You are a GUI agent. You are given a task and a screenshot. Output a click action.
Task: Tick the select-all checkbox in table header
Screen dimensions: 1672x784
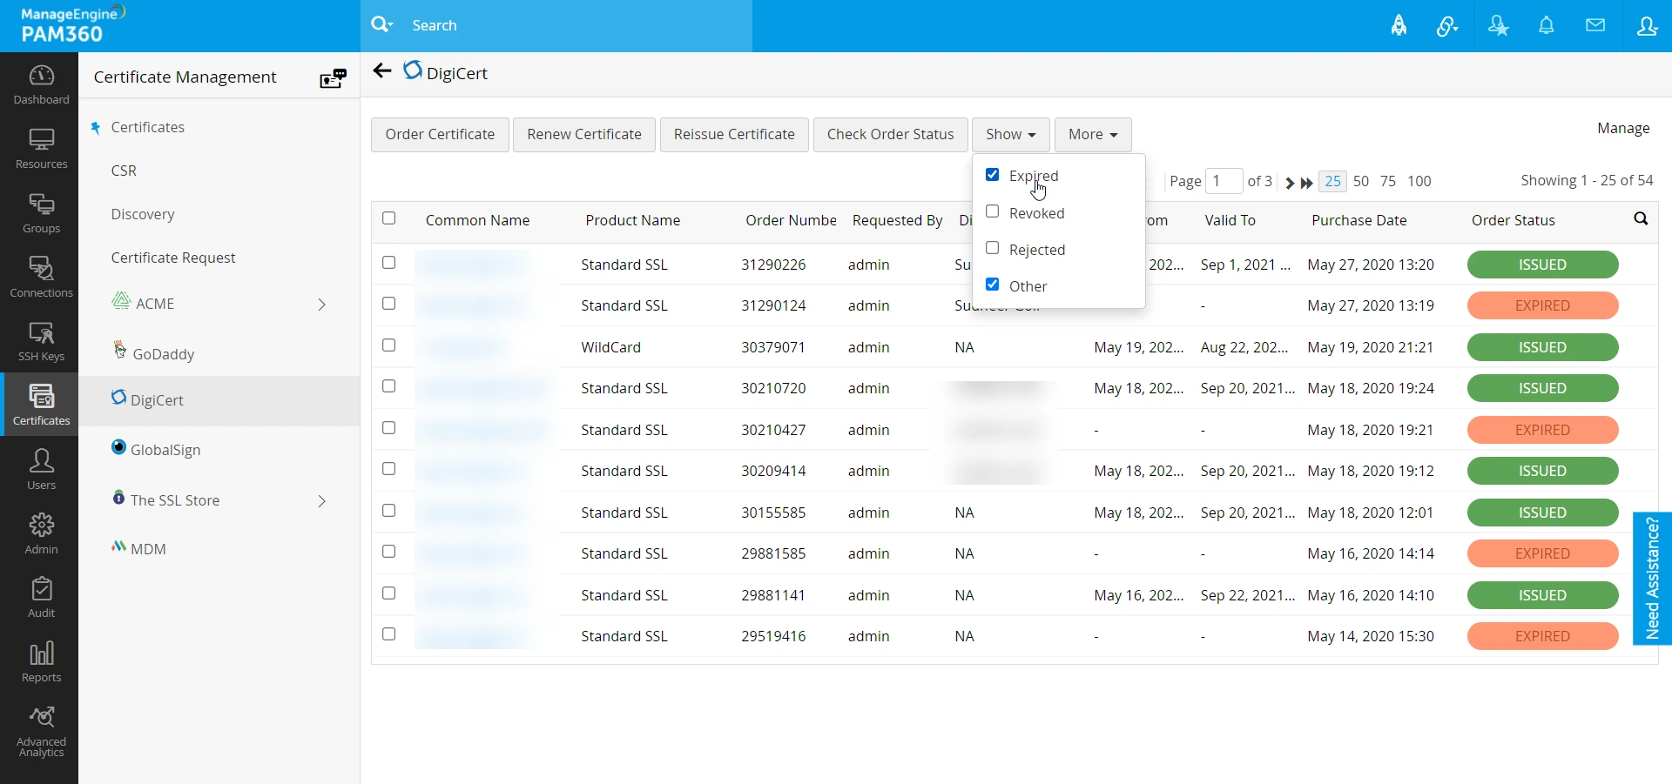click(389, 219)
